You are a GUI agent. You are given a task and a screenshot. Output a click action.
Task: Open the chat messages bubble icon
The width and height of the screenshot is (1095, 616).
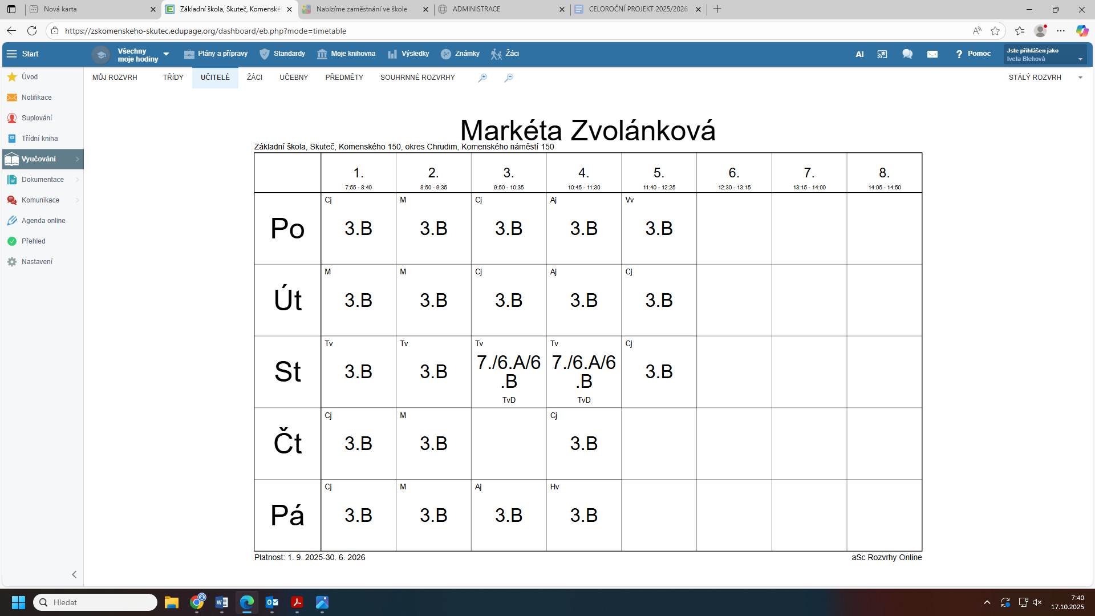click(x=907, y=54)
